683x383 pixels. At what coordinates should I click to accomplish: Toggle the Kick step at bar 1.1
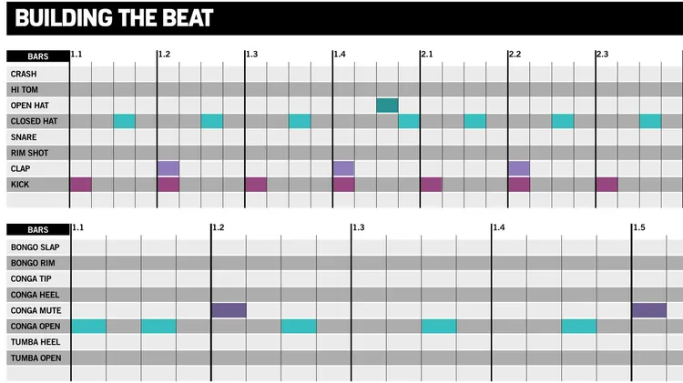point(81,185)
